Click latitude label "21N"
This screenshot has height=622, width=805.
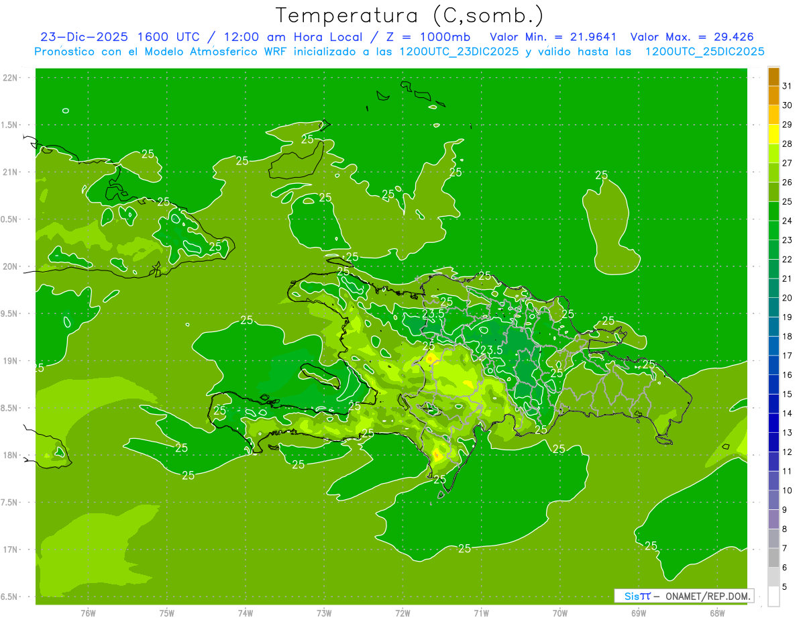pyautogui.click(x=10, y=172)
